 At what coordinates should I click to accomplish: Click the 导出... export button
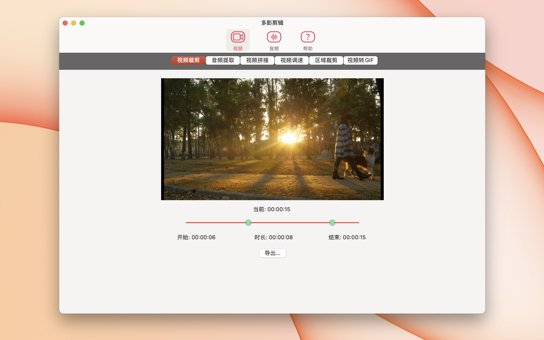272,253
